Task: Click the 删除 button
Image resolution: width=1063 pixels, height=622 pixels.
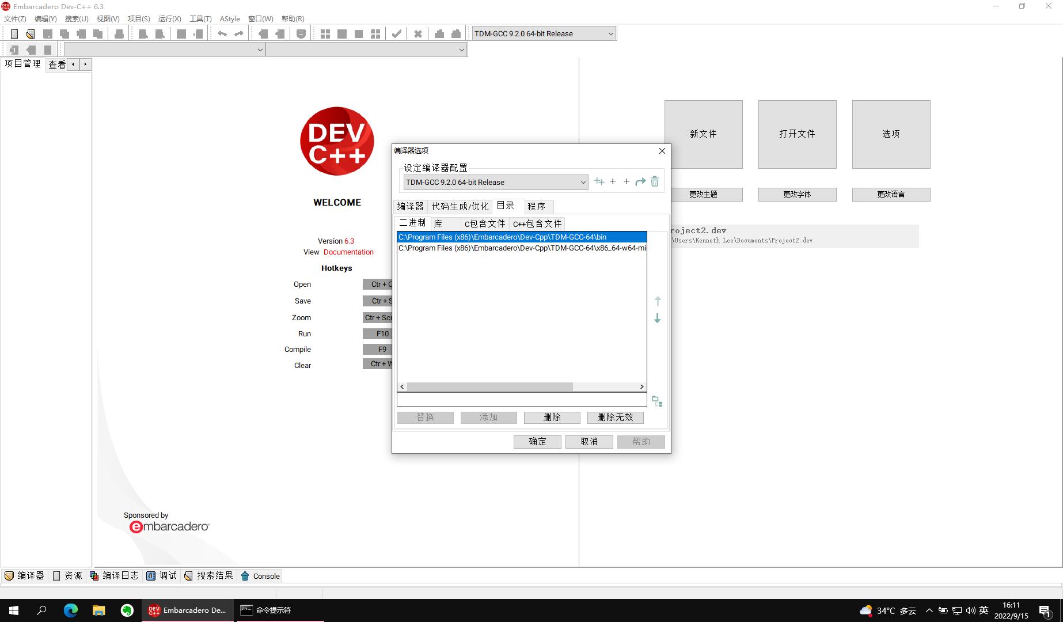Action: tap(552, 418)
